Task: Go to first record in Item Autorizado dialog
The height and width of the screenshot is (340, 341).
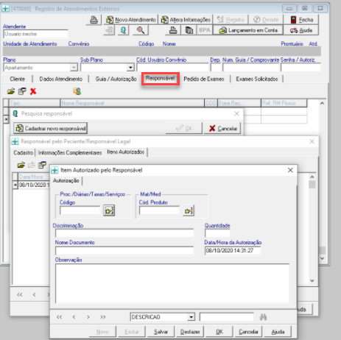Action: pos(60,317)
